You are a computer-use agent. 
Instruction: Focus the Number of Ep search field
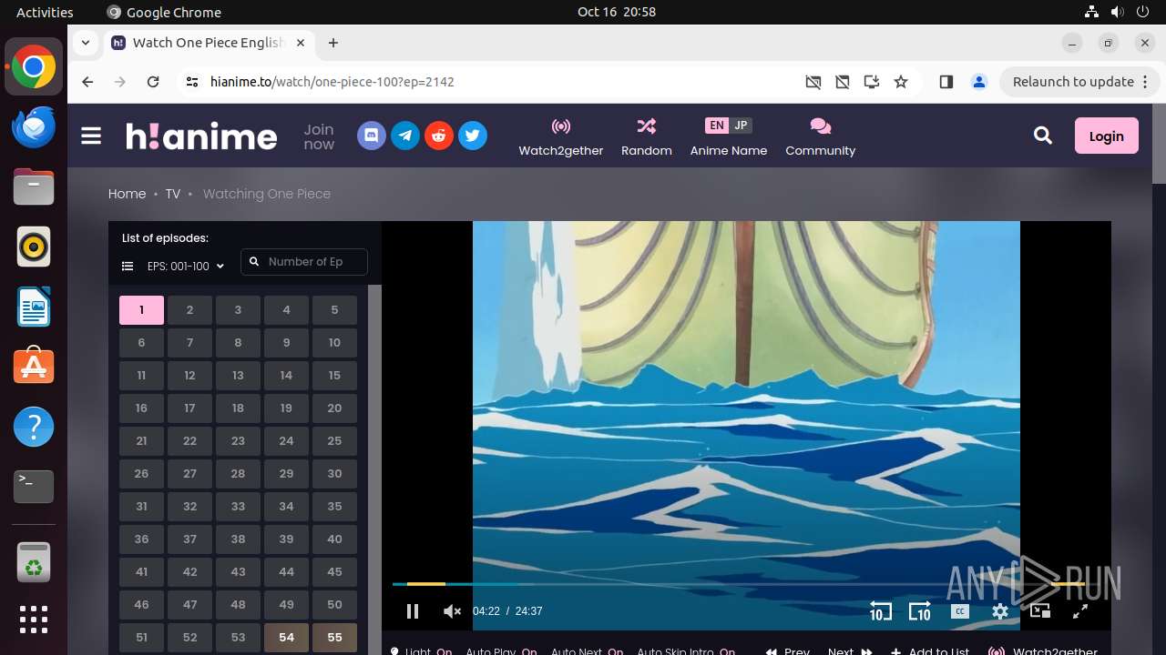[304, 262]
